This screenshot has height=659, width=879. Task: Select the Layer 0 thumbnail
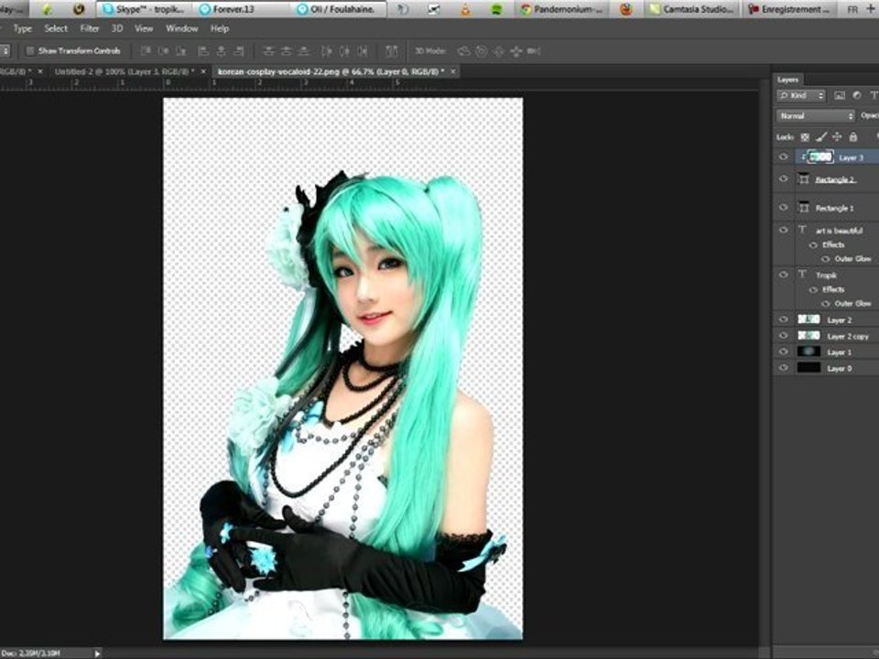(x=808, y=368)
